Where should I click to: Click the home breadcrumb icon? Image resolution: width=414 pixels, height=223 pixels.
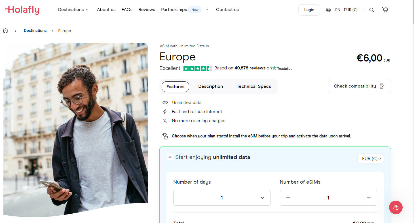click(5, 31)
